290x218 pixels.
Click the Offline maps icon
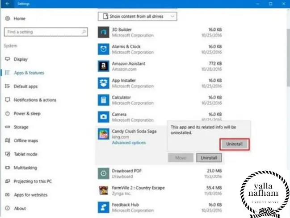point(8,140)
